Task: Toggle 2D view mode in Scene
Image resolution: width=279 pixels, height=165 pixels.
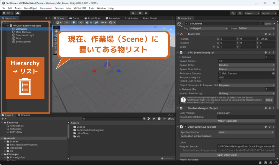Action: (x=67, y=23)
